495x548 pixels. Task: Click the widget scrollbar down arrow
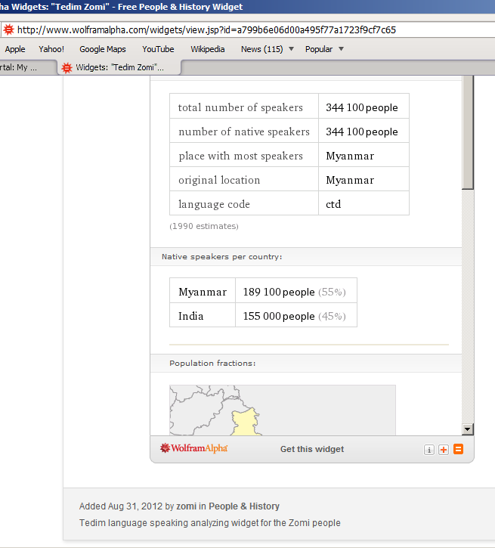coord(467,429)
